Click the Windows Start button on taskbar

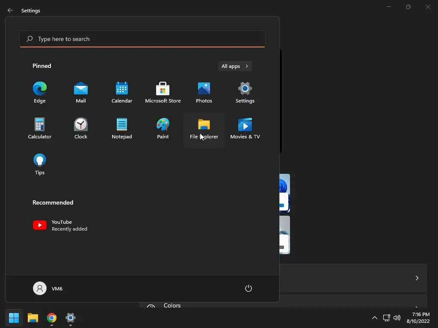pos(14,318)
